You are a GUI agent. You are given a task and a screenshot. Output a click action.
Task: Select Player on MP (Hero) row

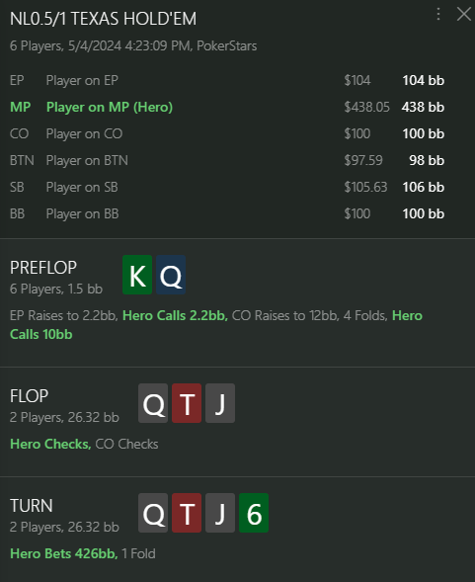click(227, 107)
